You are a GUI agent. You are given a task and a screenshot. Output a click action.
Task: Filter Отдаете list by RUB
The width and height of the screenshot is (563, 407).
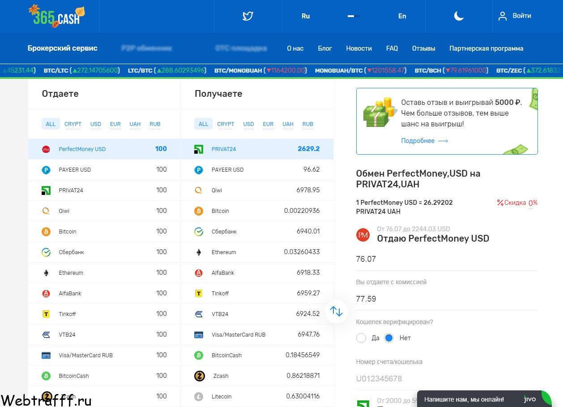[x=155, y=124]
